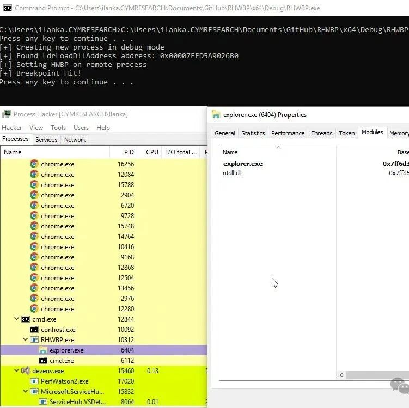Select the explorer.exe process row 6404

[x=104, y=350]
